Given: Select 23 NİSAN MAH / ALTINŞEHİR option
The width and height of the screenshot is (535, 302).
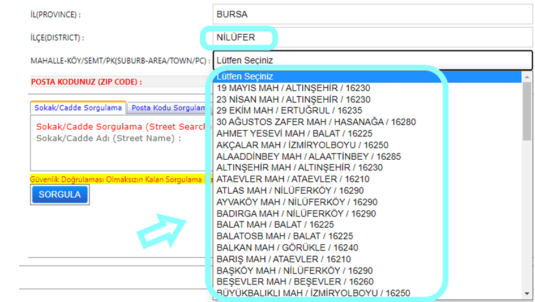Looking at the screenshot, I should (285, 99).
